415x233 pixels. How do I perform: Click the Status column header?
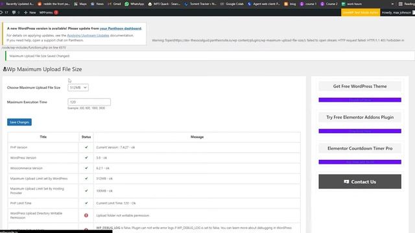point(86,137)
